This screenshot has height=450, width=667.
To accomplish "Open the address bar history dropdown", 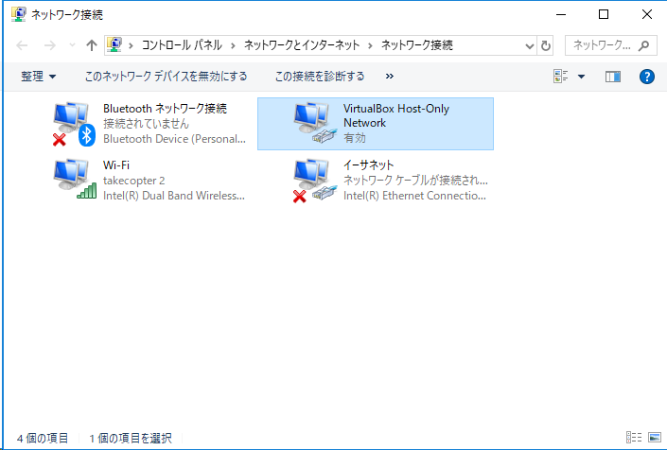I will pos(528,45).
